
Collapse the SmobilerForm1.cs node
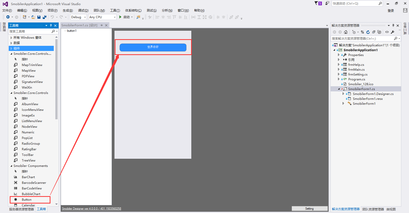point(339,89)
